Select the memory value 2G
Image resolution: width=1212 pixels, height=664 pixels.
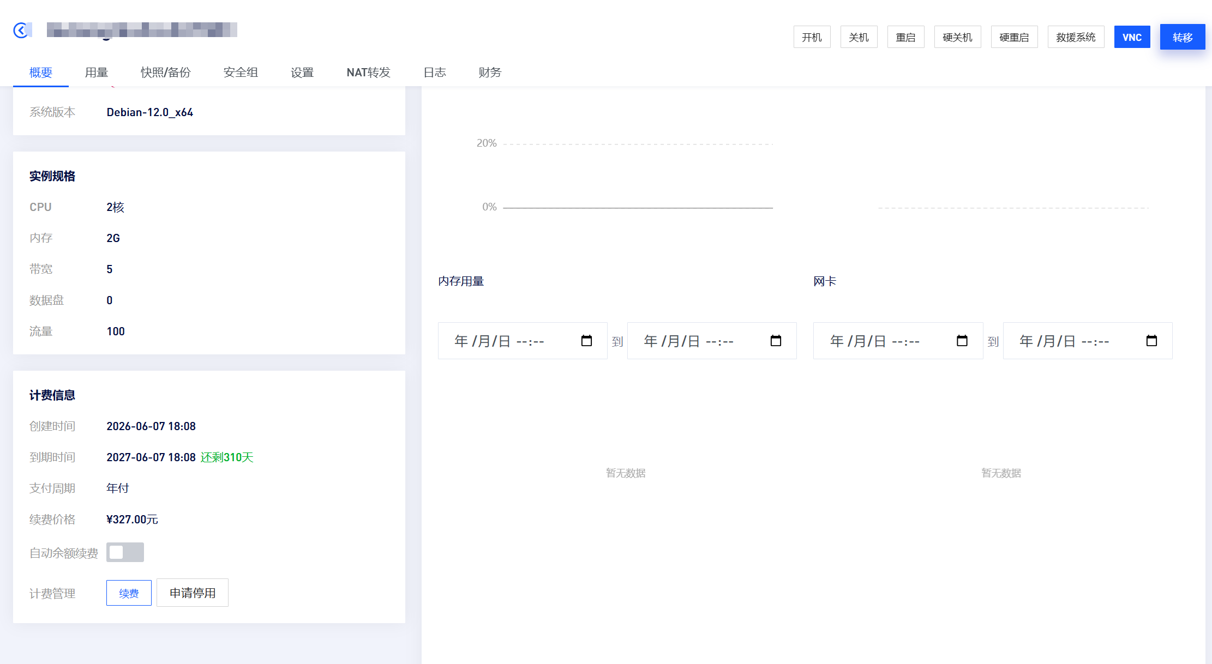tap(113, 238)
